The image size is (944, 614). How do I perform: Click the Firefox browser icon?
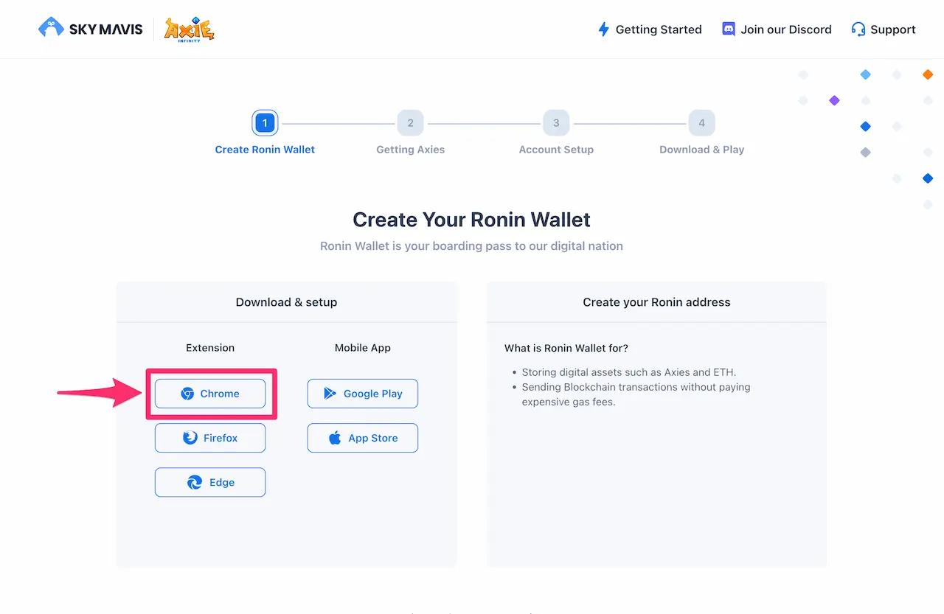click(x=190, y=438)
